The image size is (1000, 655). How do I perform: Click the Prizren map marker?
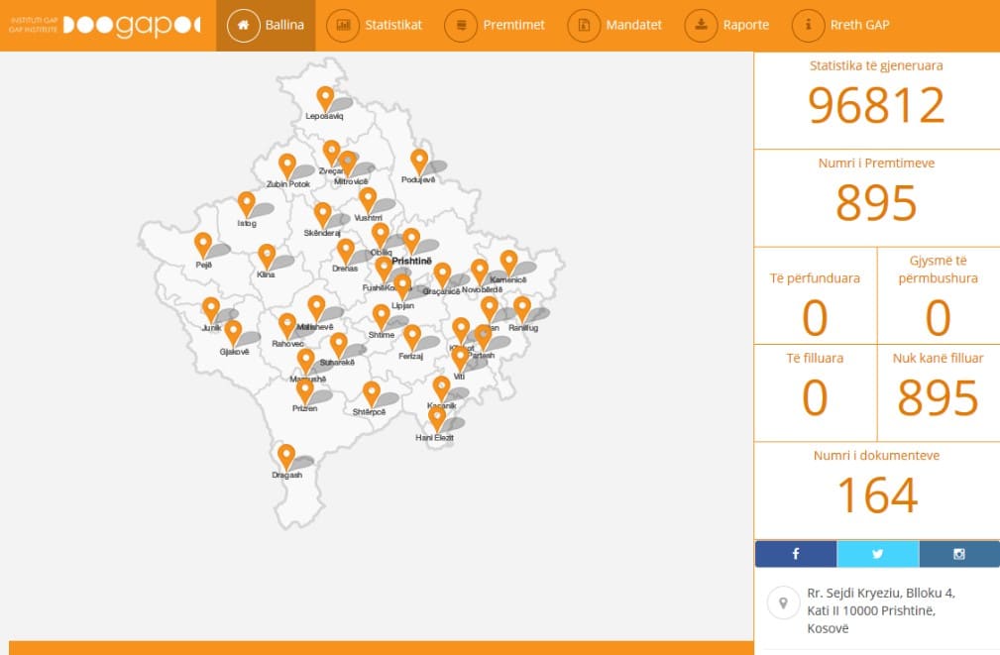click(305, 390)
